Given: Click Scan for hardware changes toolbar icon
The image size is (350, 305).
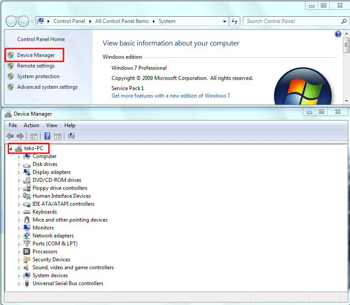Looking at the screenshot, I should (x=71, y=136).
